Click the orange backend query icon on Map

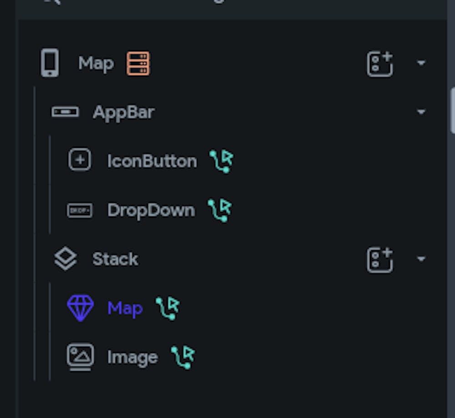tap(138, 63)
